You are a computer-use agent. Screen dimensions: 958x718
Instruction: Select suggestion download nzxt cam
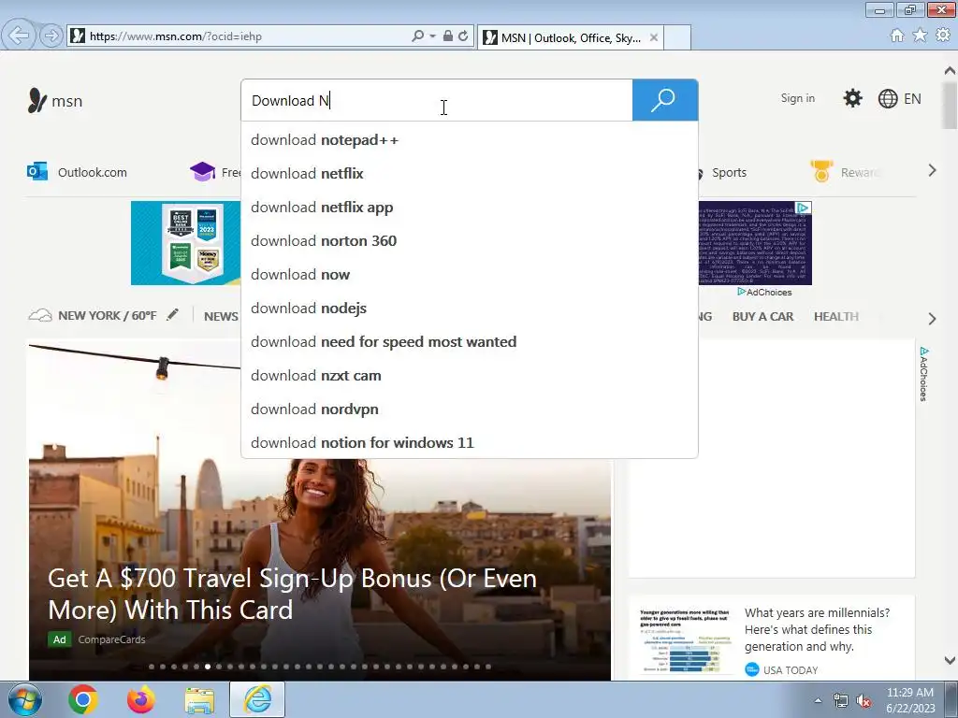click(x=470, y=375)
